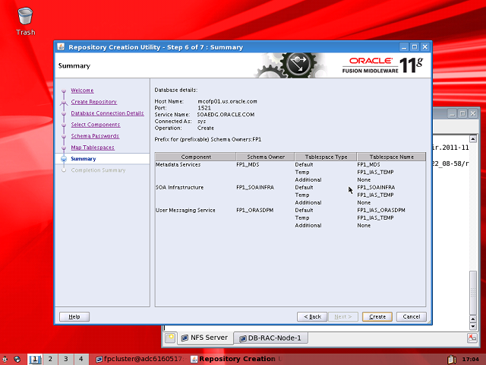
Task: Click the terminal scrollbar down arrow at bottom
Action: 473,326
